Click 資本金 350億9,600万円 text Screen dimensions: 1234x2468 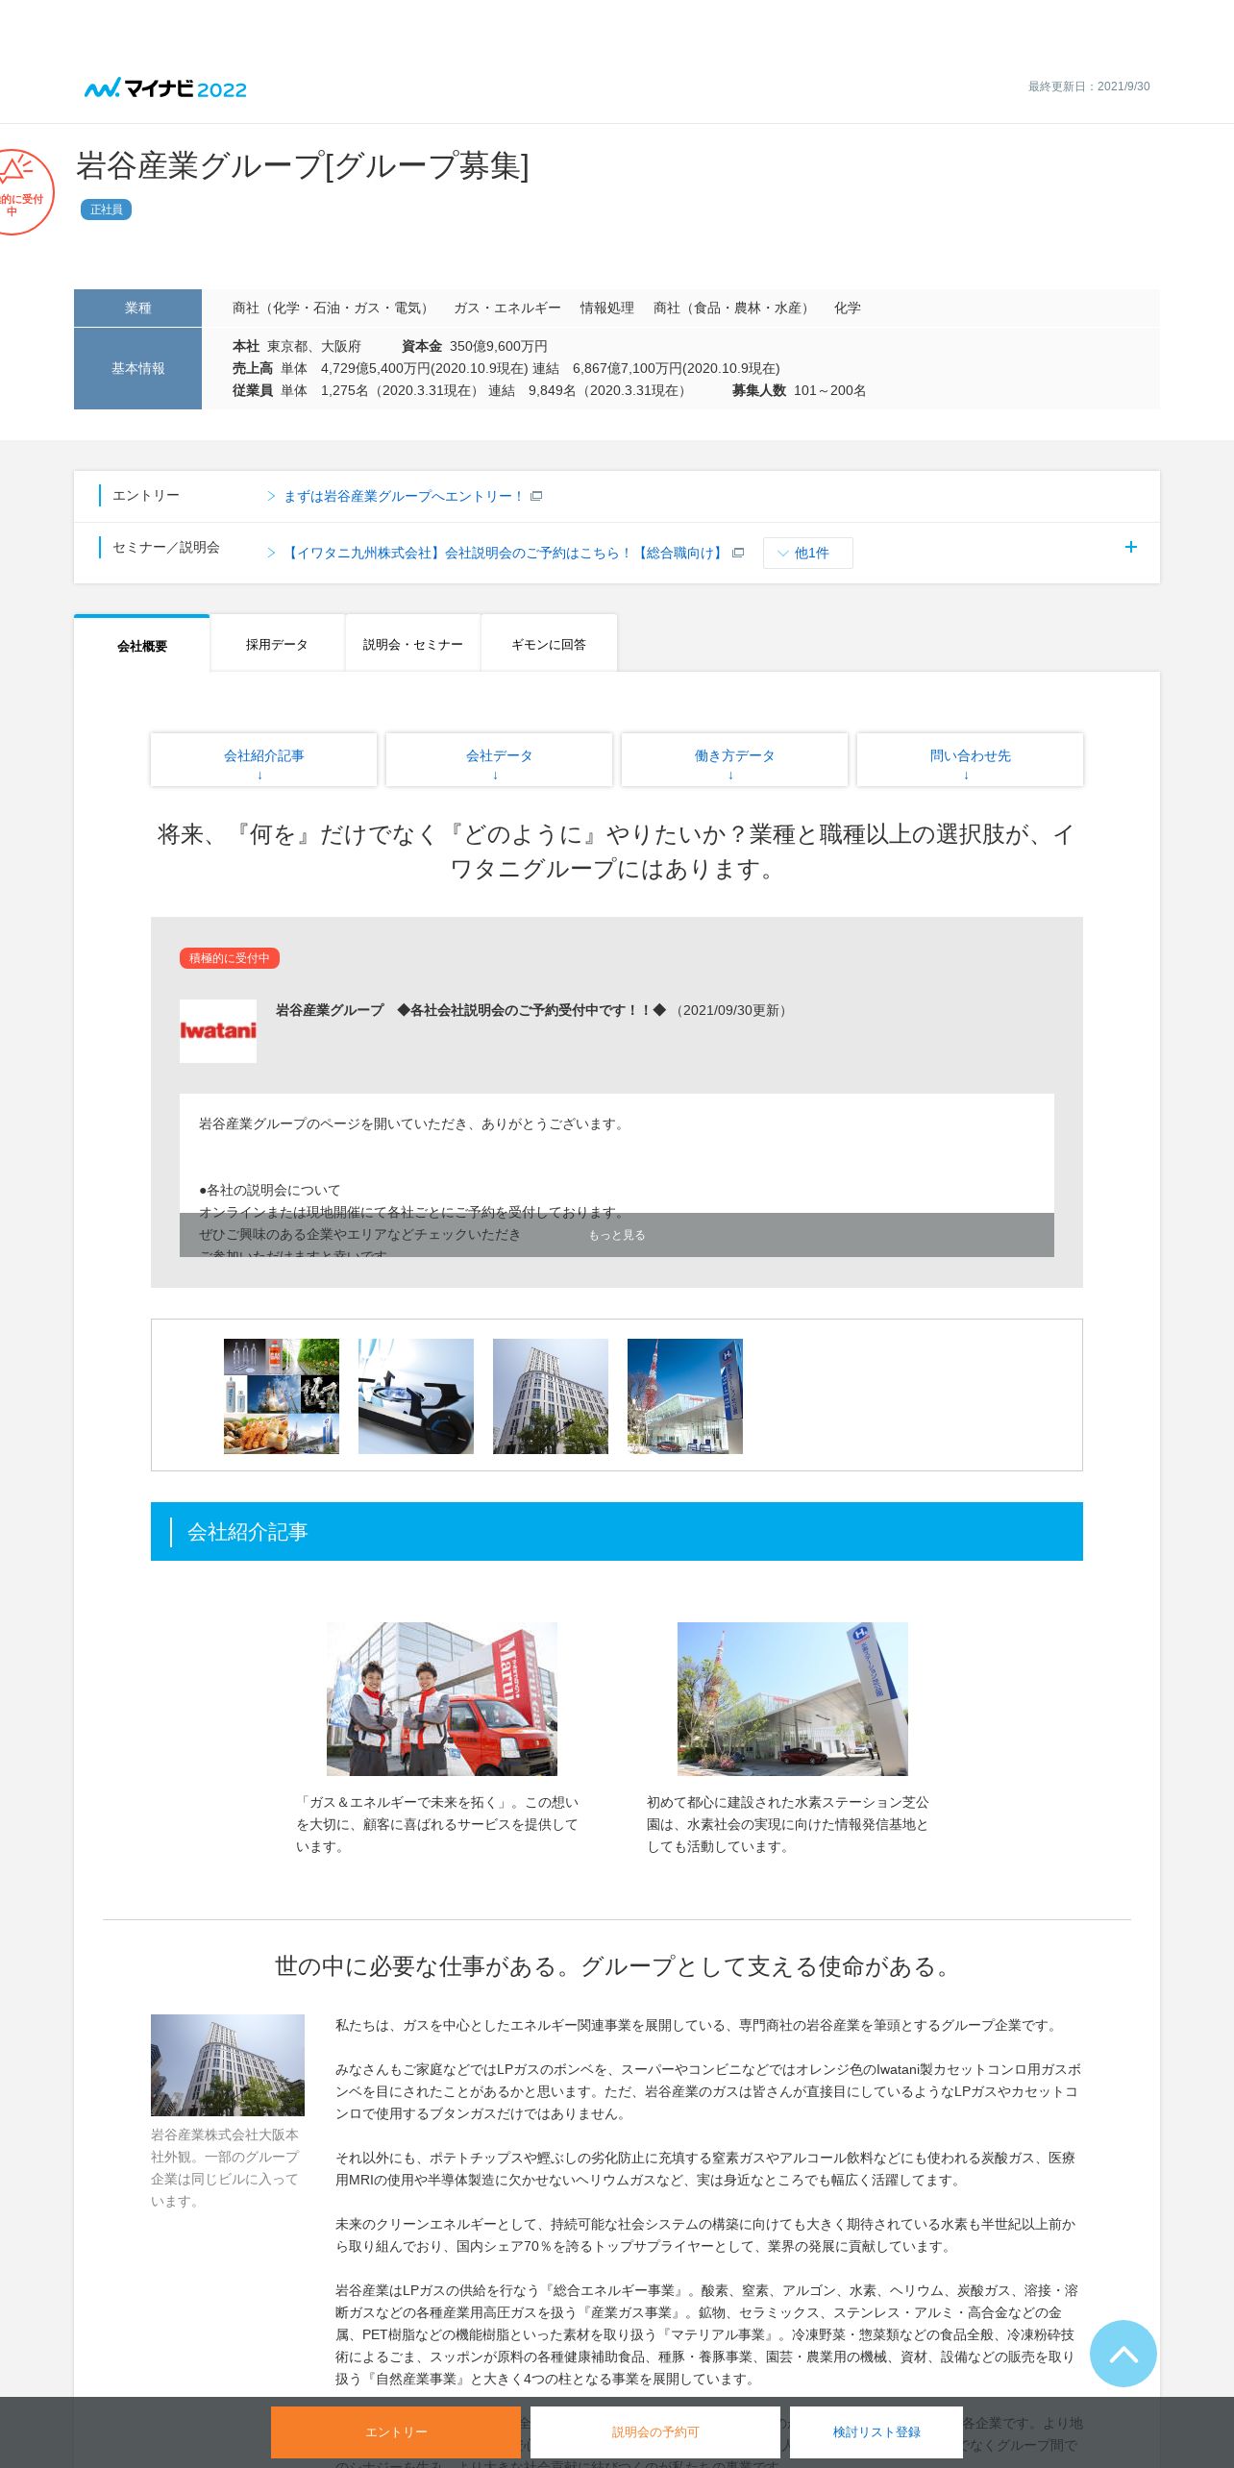[x=475, y=347]
